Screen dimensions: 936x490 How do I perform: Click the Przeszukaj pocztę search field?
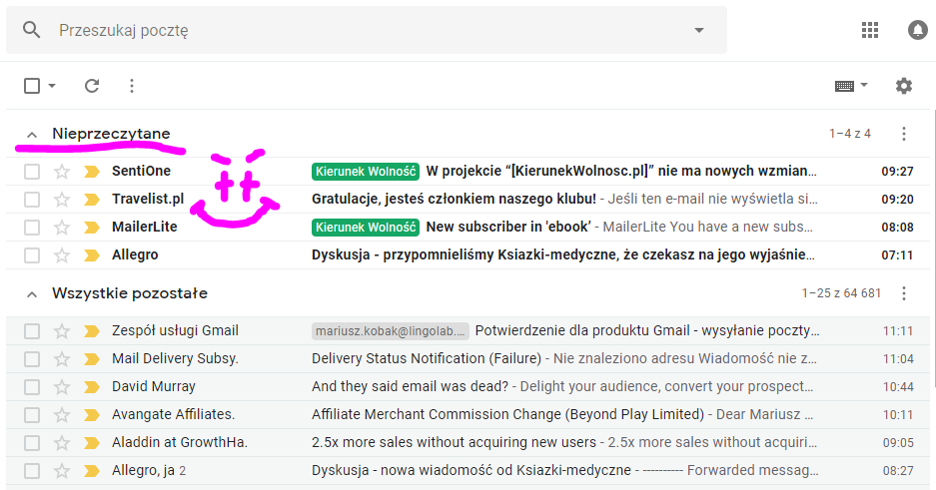[370, 30]
